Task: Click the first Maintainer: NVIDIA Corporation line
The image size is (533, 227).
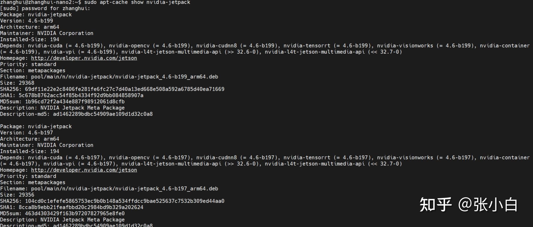Action: coord(47,33)
